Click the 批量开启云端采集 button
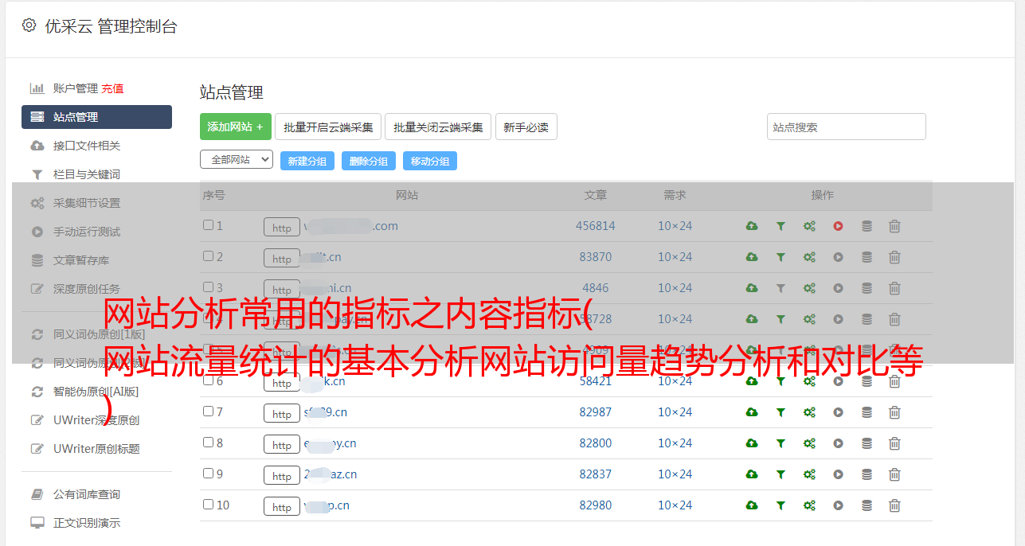1025x546 pixels. (328, 127)
